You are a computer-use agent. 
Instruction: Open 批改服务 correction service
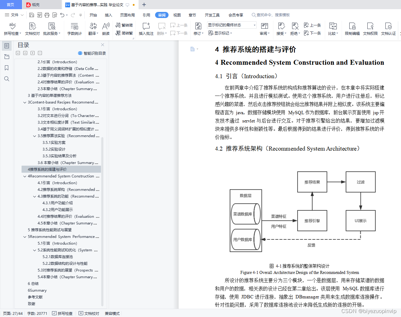coord(52,29)
